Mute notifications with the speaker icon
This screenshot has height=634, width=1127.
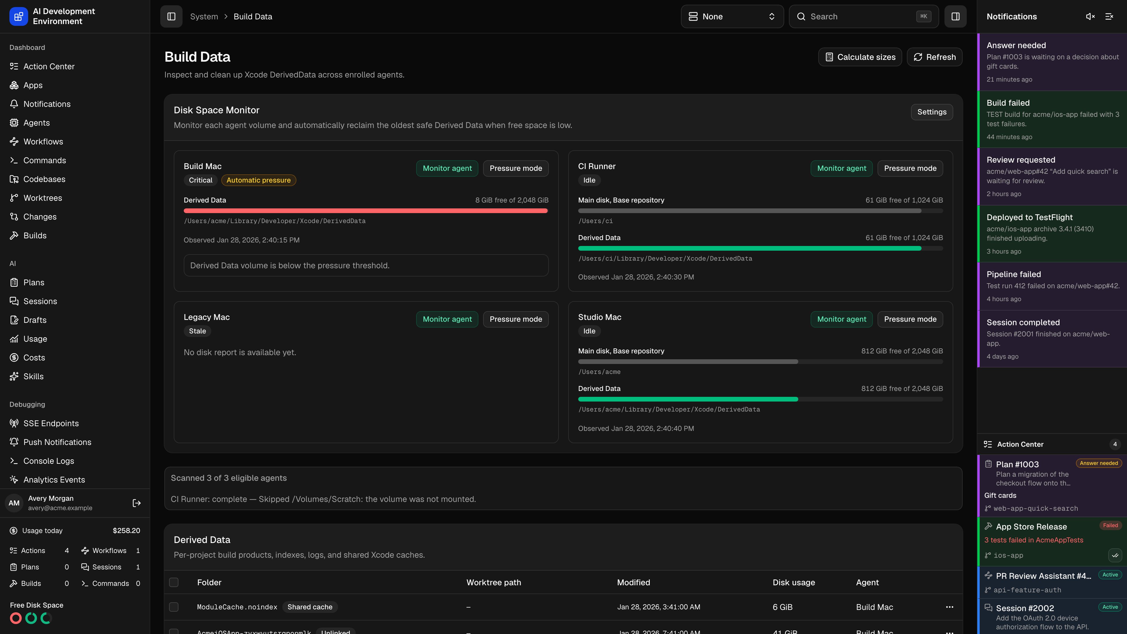[x=1090, y=17]
